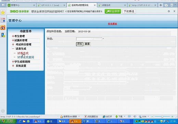Open the sidebar settings gear at bottom-left
Image resolution: width=178 pixels, height=124 pixels.
click(x=3, y=111)
